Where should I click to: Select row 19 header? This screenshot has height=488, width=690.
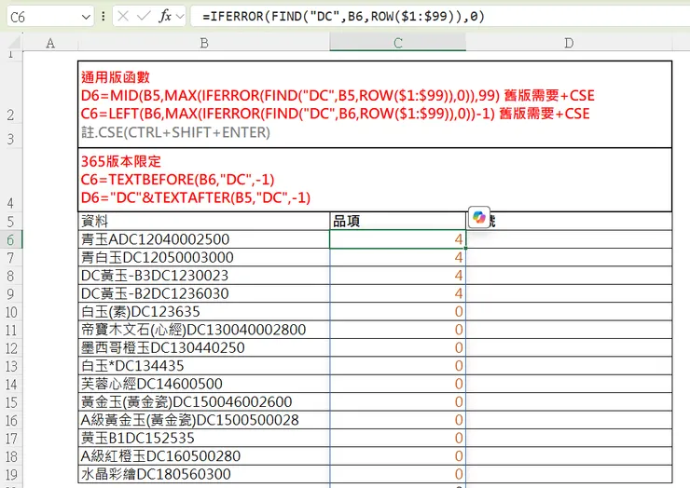tap(11, 475)
